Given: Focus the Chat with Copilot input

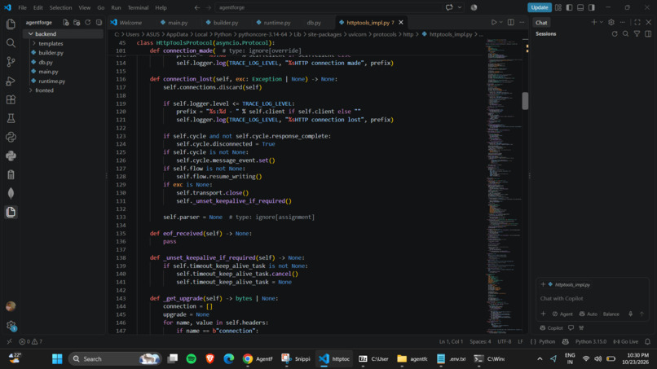Looking at the screenshot, I should 593,299.
